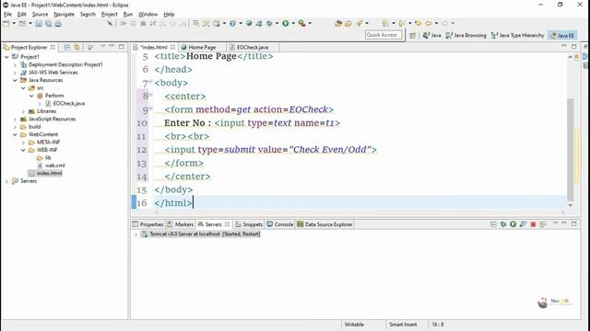Select web.xml in WEB-INF folder
The height and width of the screenshot is (331, 590).
[x=55, y=165]
